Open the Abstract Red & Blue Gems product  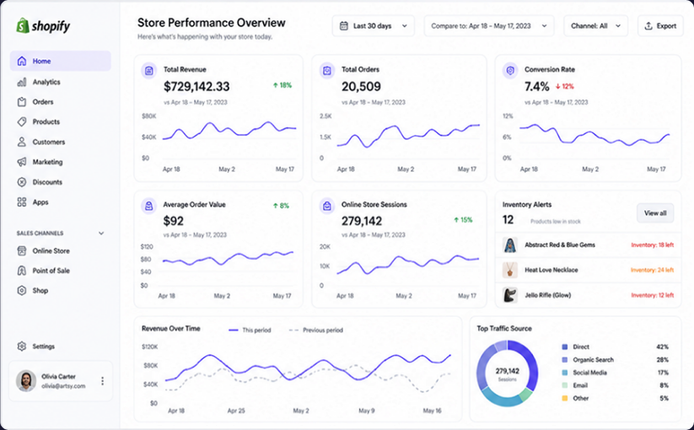point(589,245)
